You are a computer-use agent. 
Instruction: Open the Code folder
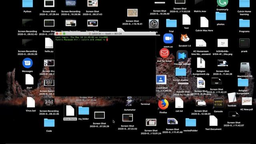click(49, 123)
